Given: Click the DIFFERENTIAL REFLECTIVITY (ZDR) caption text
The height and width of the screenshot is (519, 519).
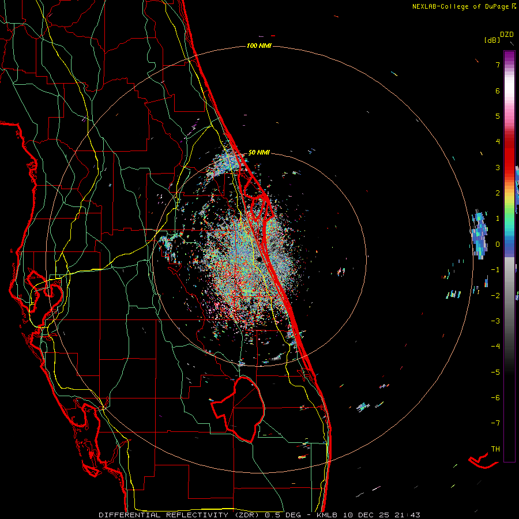Looking at the screenshot, I should pos(180,515).
